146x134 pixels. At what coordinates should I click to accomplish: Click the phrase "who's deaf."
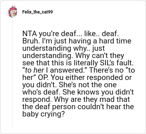pos(42,92)
